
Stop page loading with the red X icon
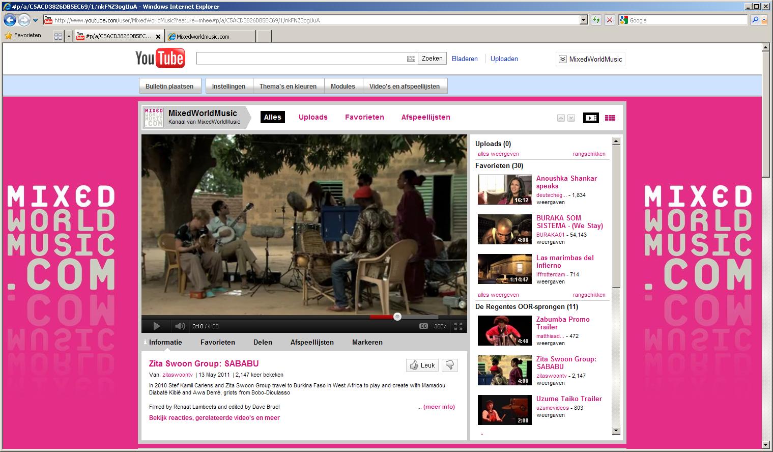pos(609,20)
